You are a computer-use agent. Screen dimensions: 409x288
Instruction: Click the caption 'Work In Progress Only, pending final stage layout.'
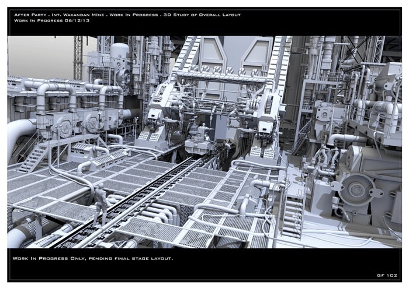pos(92,258)
